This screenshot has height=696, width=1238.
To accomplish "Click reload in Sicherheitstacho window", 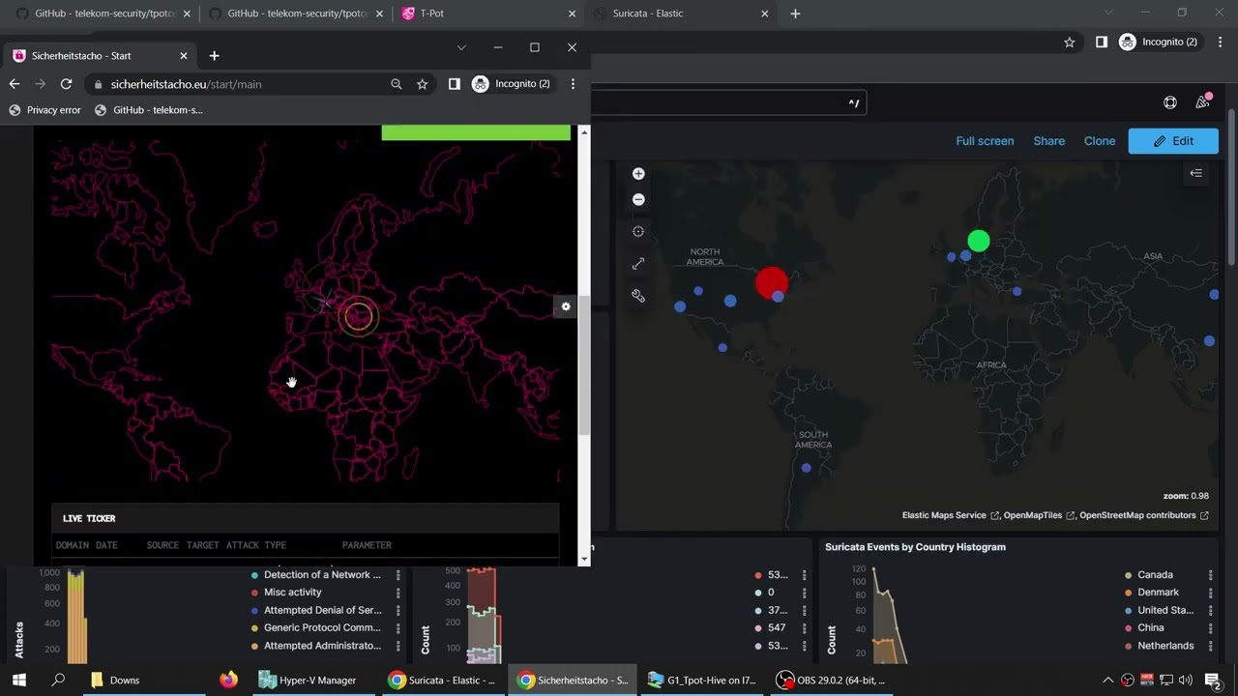I will pos(66,84).
